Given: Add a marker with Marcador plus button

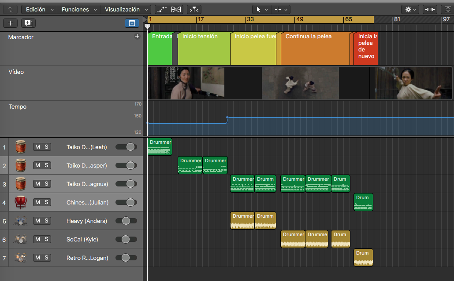Looking at the screenshot, I should [x=137, y=36].
